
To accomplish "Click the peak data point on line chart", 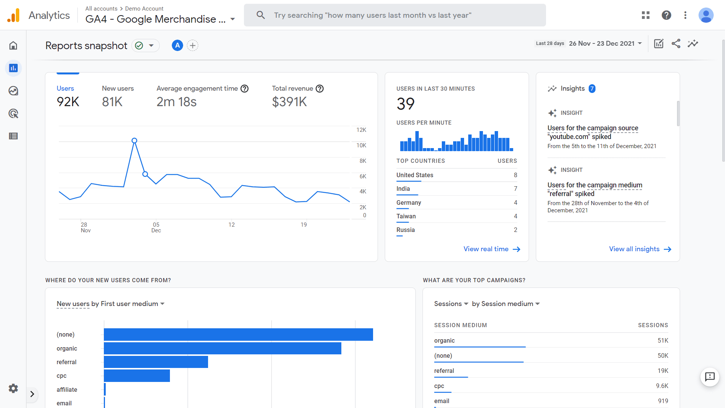I will point(134,141).
